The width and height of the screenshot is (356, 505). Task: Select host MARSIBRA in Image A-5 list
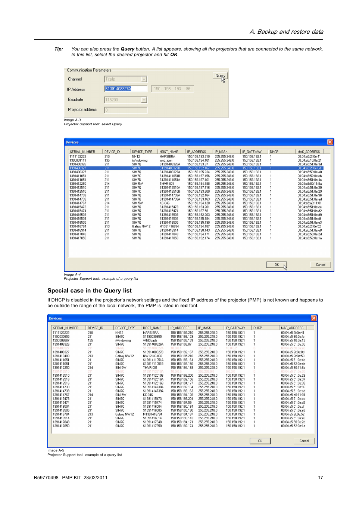point(151,333)
